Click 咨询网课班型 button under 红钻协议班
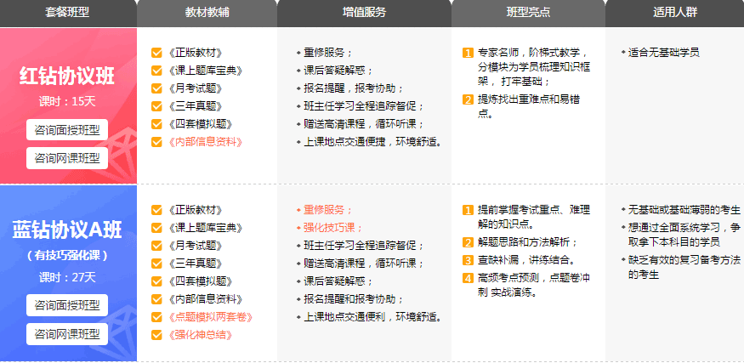The height and width of the screenshot is (363, 744). point(67,158)
